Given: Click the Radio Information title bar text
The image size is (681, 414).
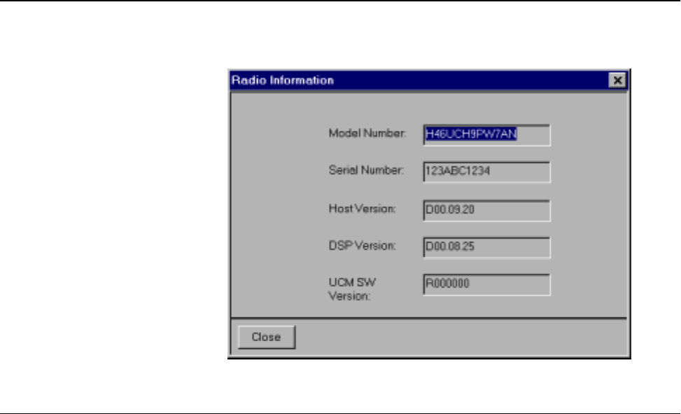Looking at the screenshot, I should (x=283, y=80).
